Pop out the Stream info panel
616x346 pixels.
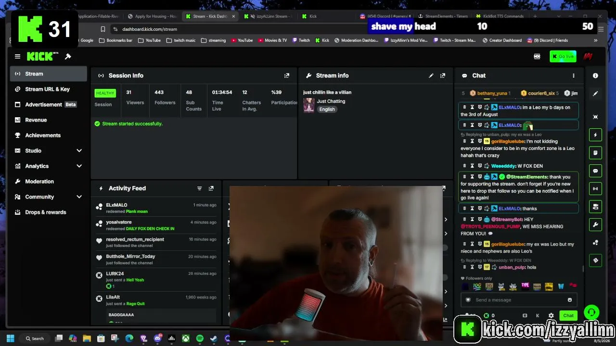[x=443, y=75]
